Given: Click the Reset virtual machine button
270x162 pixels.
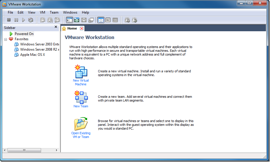Looking at the screenshot, I should pyautogui.click(x=31, y=20).
